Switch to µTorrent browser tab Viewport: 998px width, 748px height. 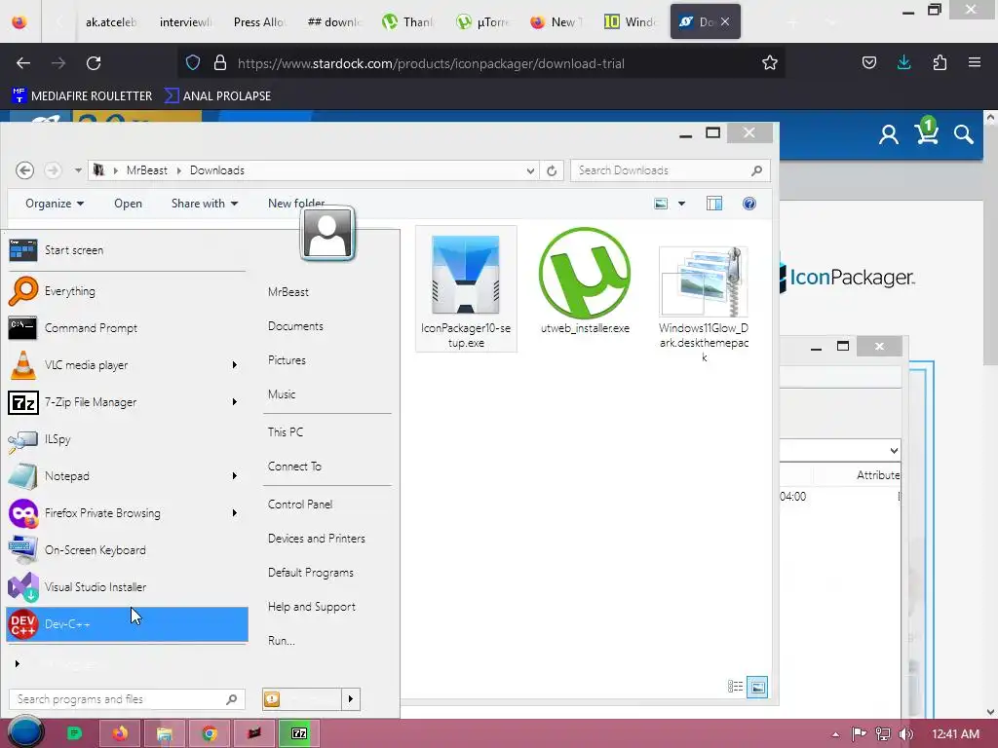pyautogui.click(x=483, y=21)
